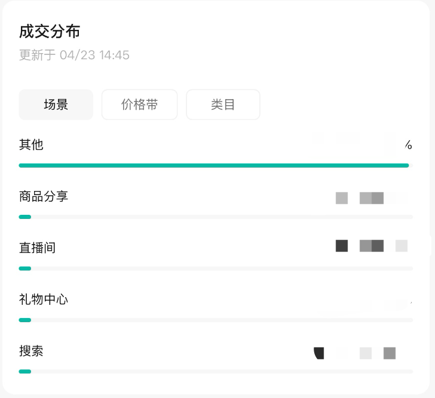Image resolution: width=435 pixels, height=398 pixels.
Task: Choose the 礼物中心 row label
Action: click(x=44, y=299)
